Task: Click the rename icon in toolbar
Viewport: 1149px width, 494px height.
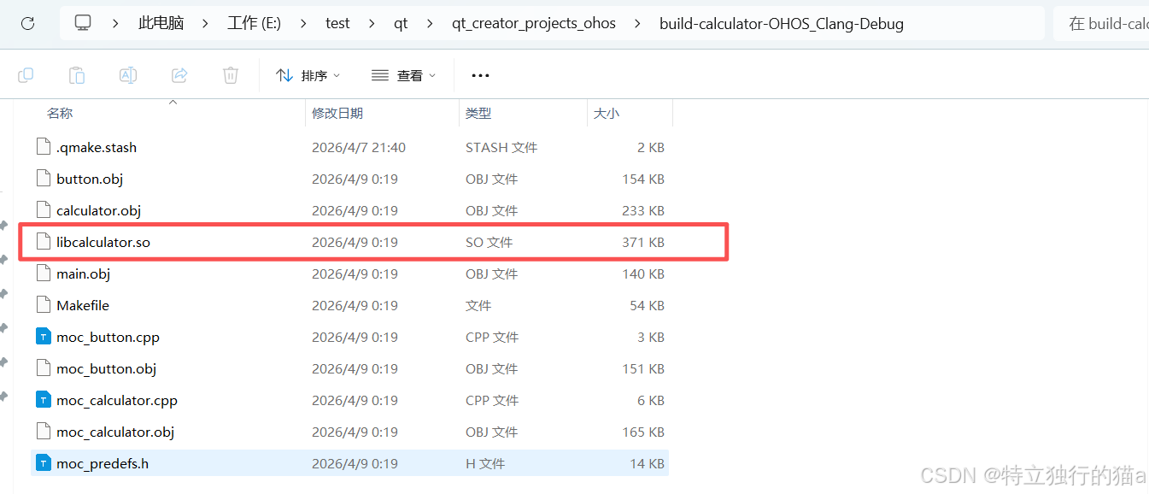Action: [127, 75]
